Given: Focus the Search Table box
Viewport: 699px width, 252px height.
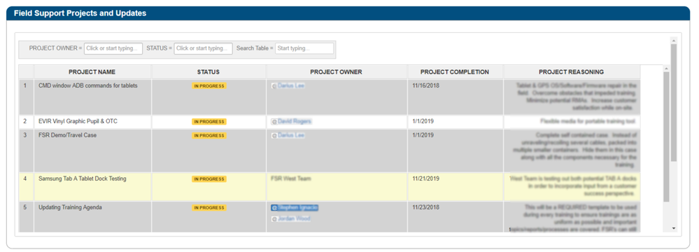Looking at the screenshot, I should (x=304, y=48).
